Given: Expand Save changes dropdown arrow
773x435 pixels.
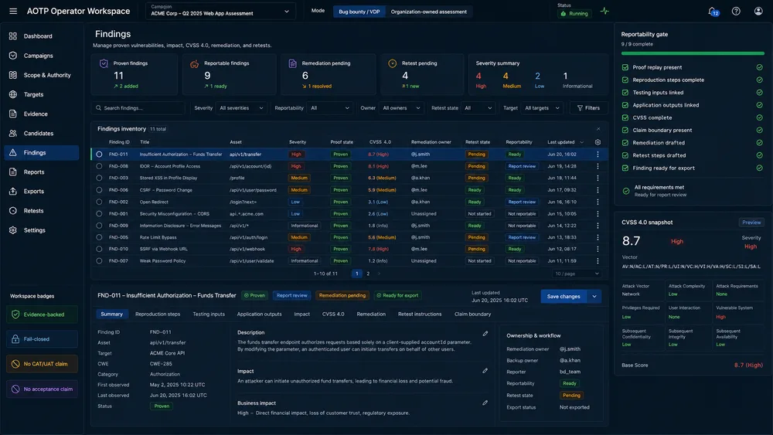Looking at the screenshot, I should tap(594, 296).
